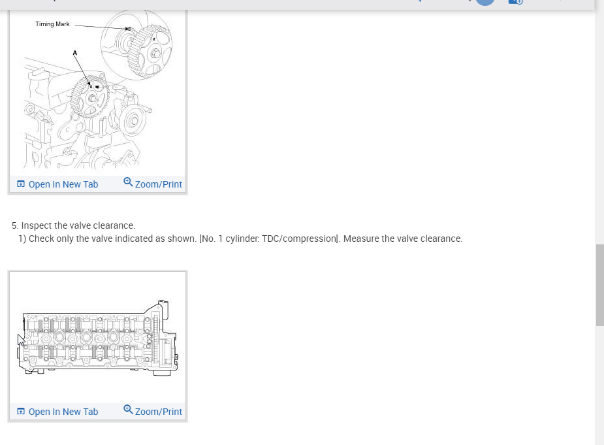Open timing mark diagram in new tab
This screenshot has width=604, height=445.
tap(57, 184)
